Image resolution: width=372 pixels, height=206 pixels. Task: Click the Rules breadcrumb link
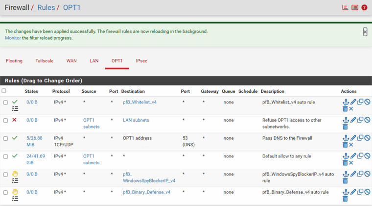[x=46, y=8]
